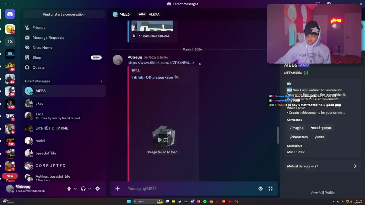This screenshot has height=205, width=365.
Task: Click the X post thumbnail image
Action: click(152, 26)
